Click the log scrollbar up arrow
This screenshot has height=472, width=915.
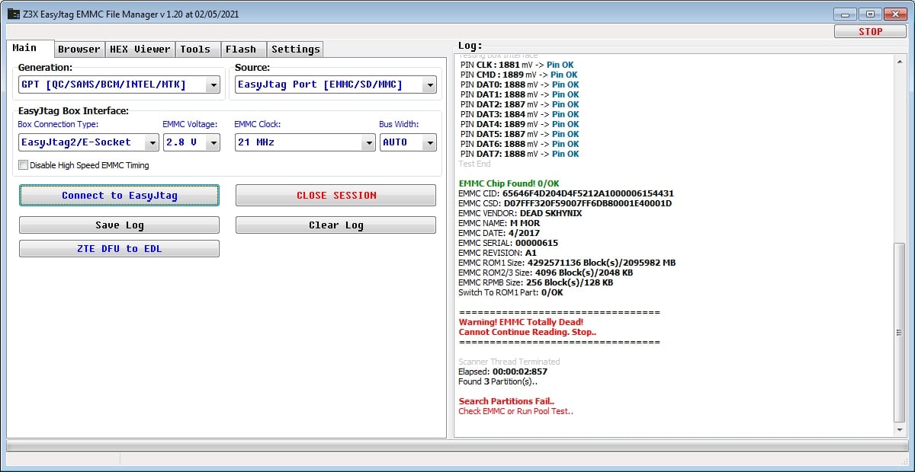pos(900,61)
